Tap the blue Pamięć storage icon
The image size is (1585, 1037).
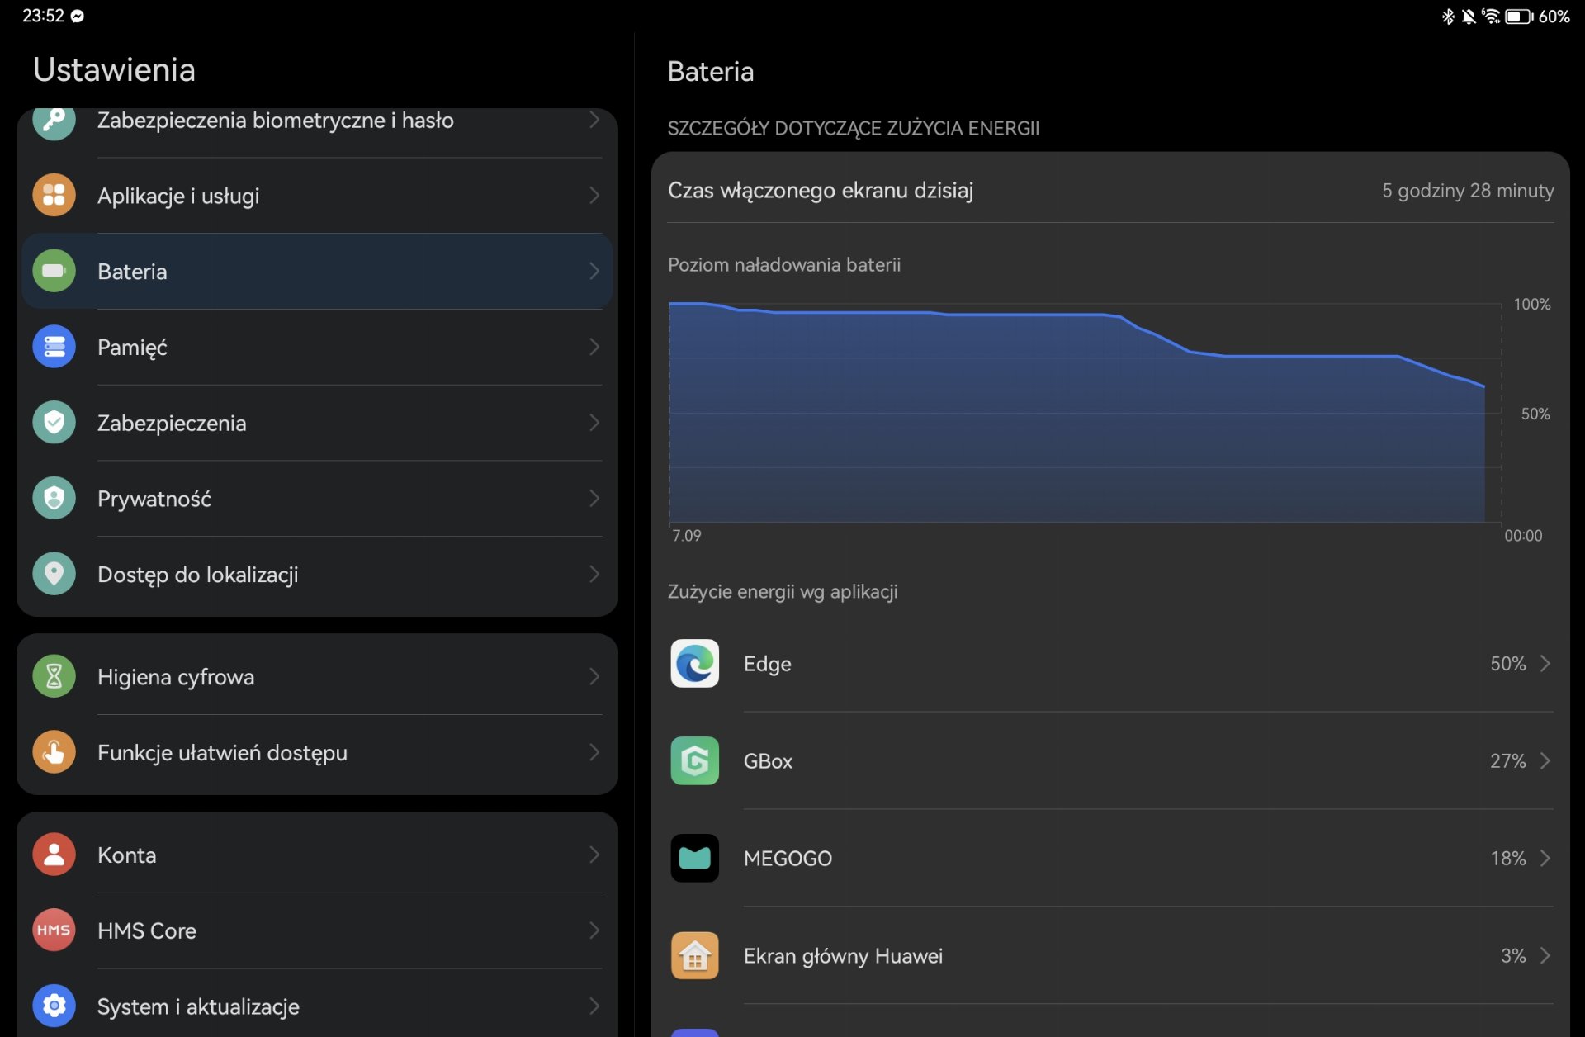[54, 347]
